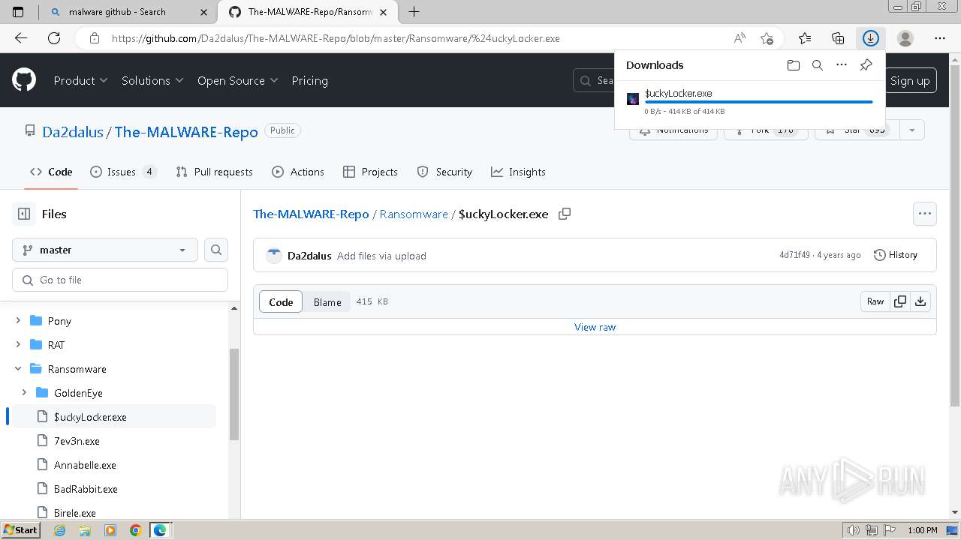Open Annabelle.exe in file tree
This screenshot has height=540, width=961.
click(x=85, y=465)
